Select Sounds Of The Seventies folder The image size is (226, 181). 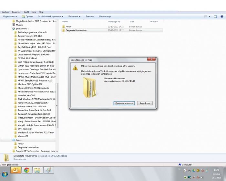pyautogui.click(x=35, y=151)
